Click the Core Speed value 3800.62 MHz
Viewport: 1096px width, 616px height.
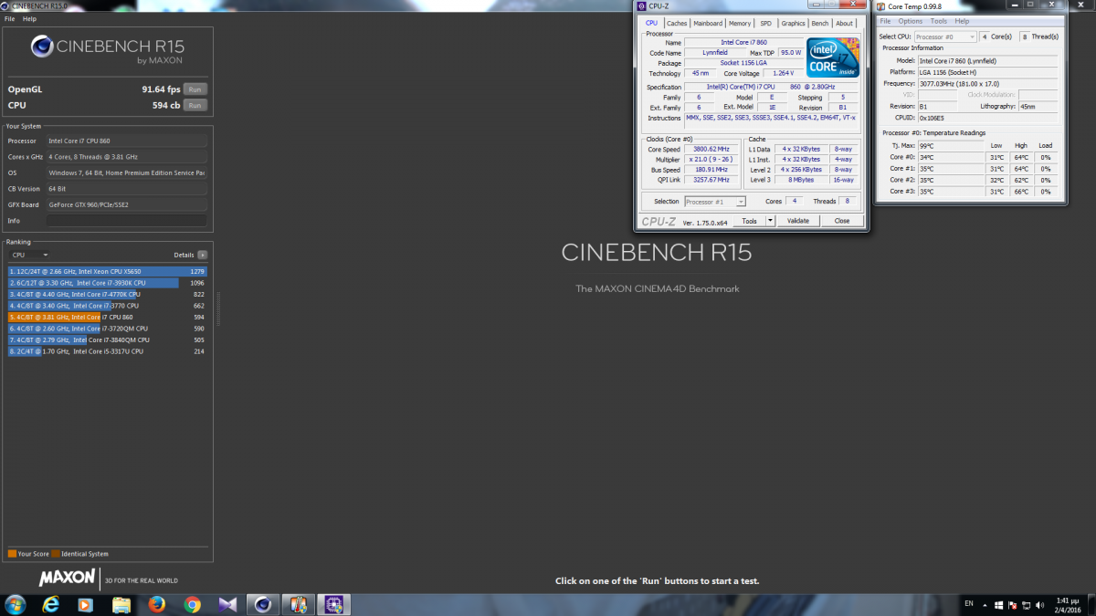711,149
